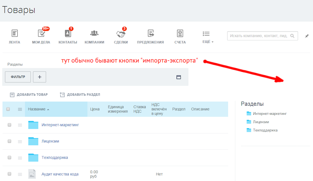Open Счета invoices icon
Screen dimensions: 313x181
(x=180, y=33)
